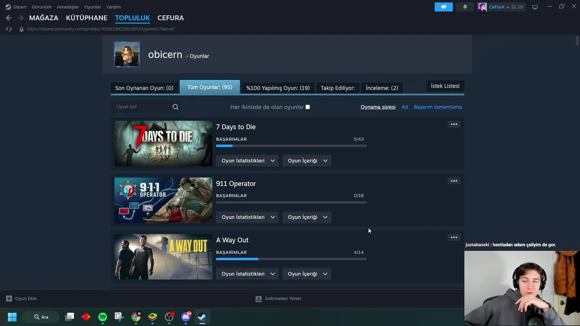This screenshot has height=326, width=580.
Task: Switch to the %100 Yapılmış Oyun tab
Action: [278, 88]
